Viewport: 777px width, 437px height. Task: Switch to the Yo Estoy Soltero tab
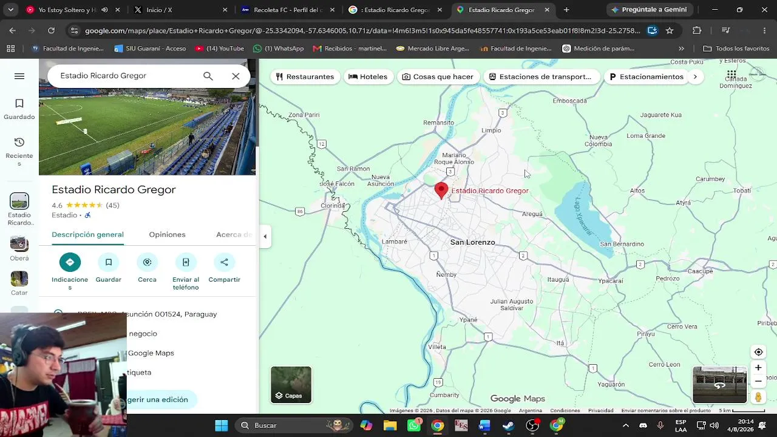(73, 10)
